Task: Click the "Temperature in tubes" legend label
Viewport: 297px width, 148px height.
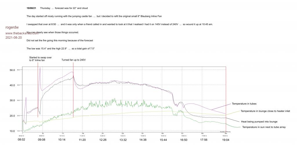Action: pyautogui.click(x=244, y=104)
